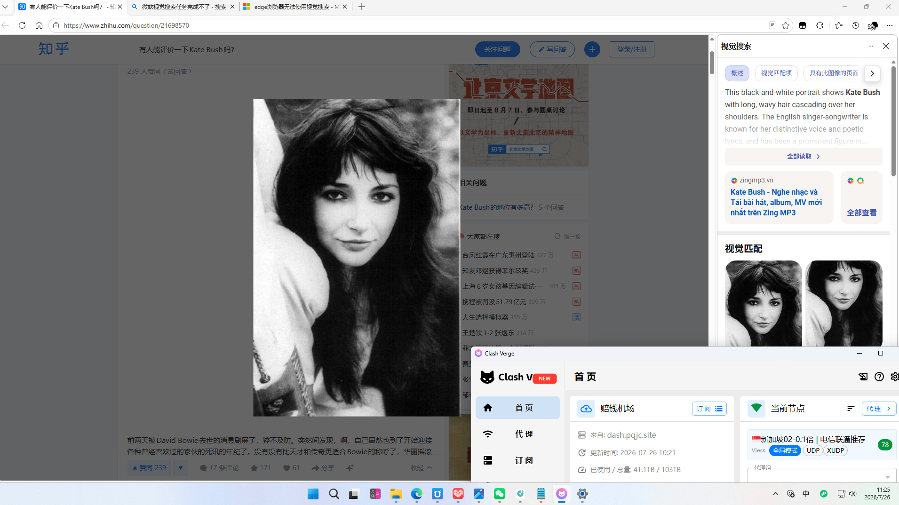This screenshot has height=505, width=899.
Task: Close the Visual Search side panel
Action: [886, 46]
